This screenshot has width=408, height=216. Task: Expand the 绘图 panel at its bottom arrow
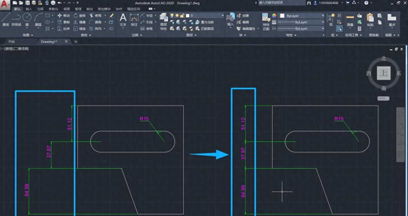[x=32, y=35]
